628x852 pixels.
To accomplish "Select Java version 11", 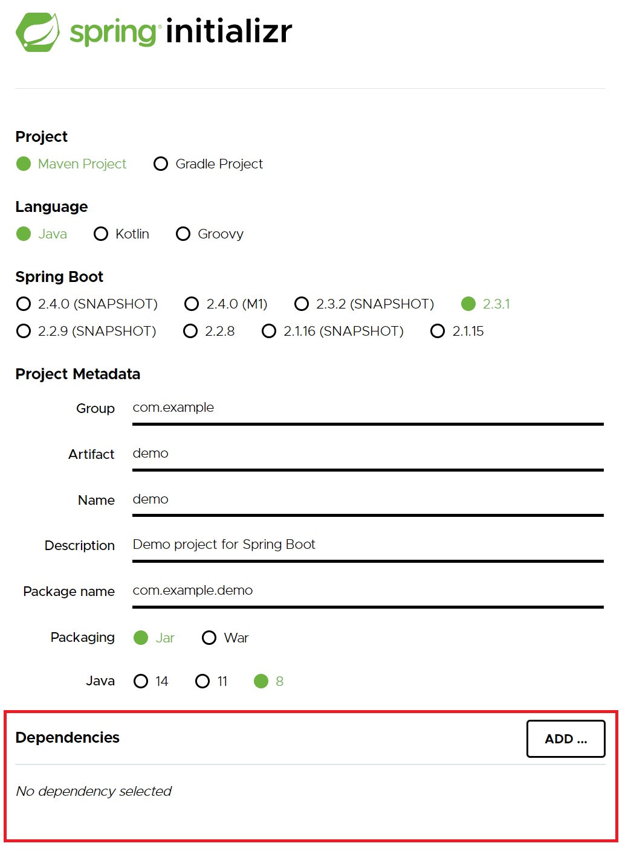I will click(212, 681).
